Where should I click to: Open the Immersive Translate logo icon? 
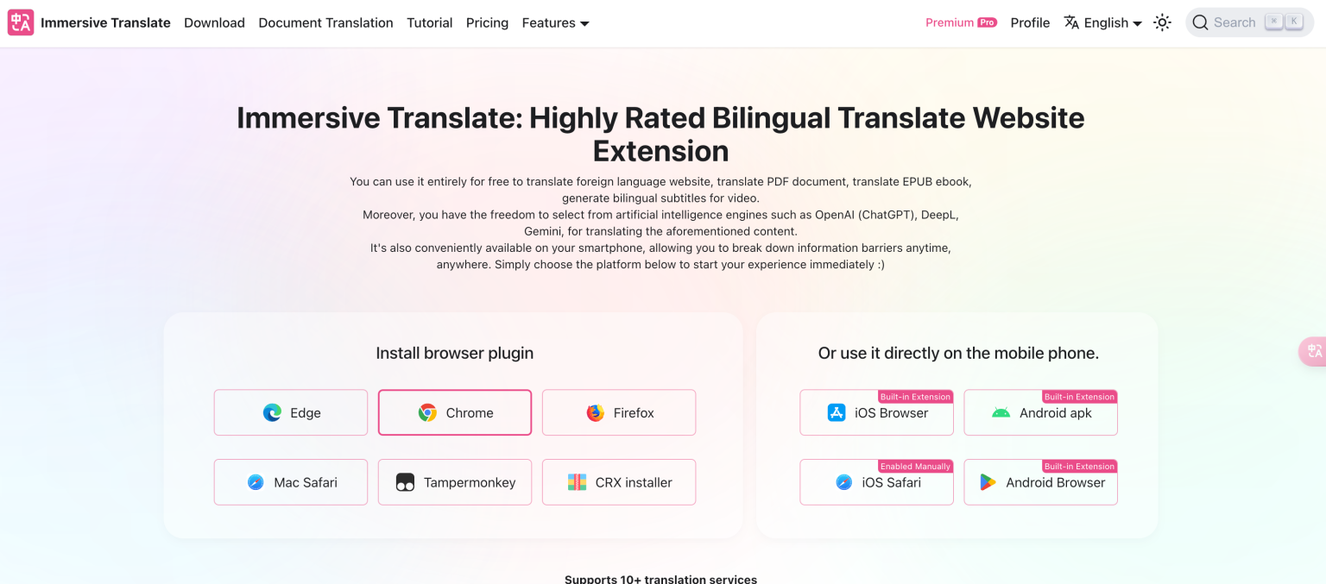point(21,22)
